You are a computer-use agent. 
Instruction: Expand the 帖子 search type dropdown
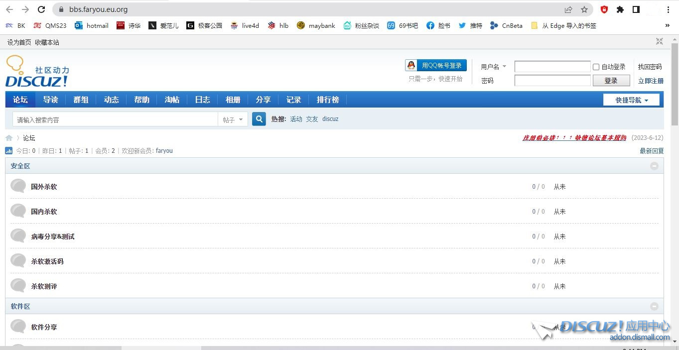point(233,119)
